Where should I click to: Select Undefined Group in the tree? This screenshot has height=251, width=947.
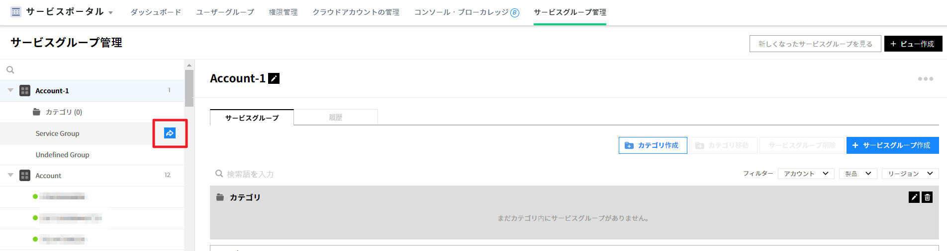coord(62,155)
